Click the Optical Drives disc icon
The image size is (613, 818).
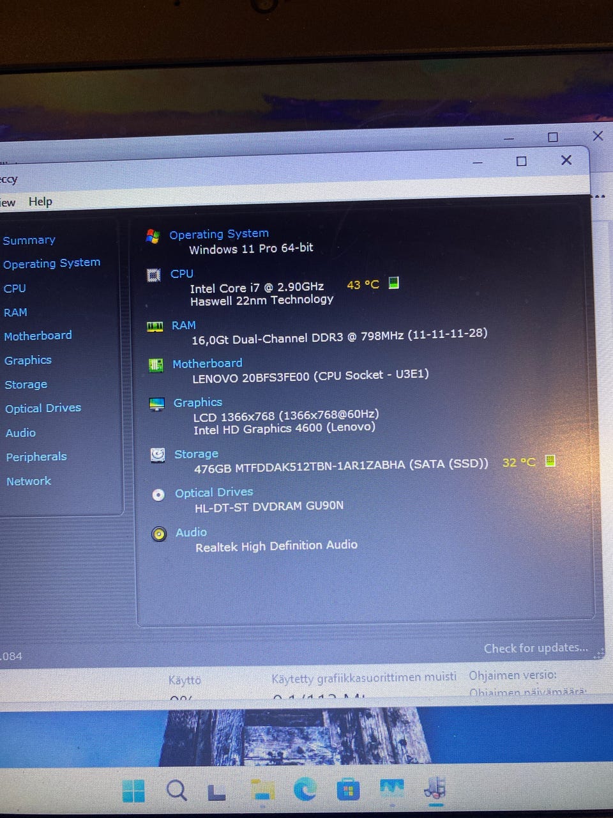[158, 495]
